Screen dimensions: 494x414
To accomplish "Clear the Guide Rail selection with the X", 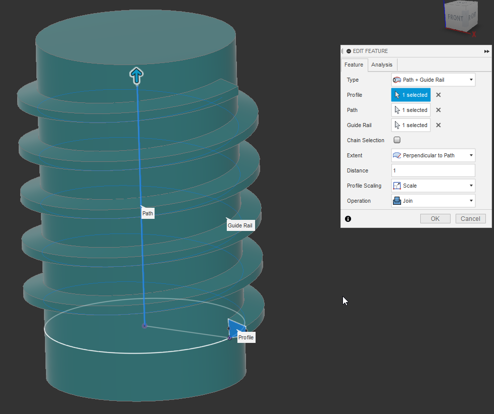I will 438,125.
